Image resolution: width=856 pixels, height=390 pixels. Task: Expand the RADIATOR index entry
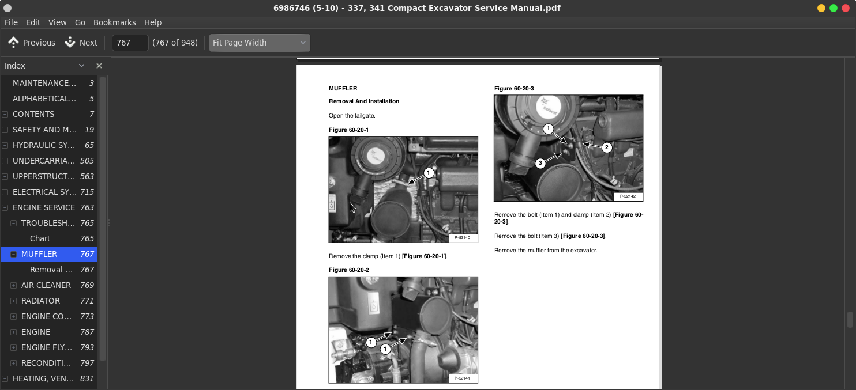[14, 301]
